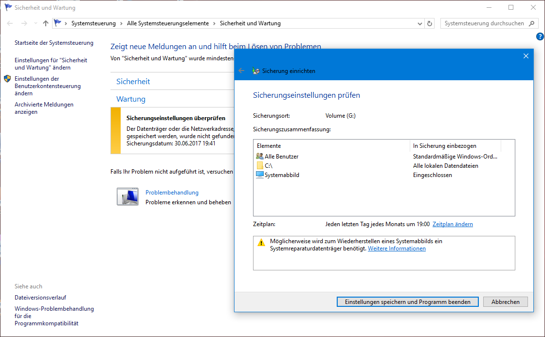Select the Systemabbild row text
This screenshot has height=337, width=545.
coord(282,175)
